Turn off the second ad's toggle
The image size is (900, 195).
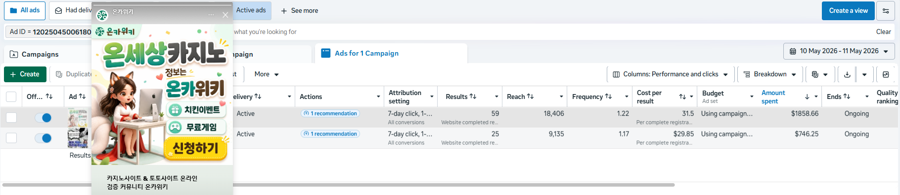tap(43, 138)
